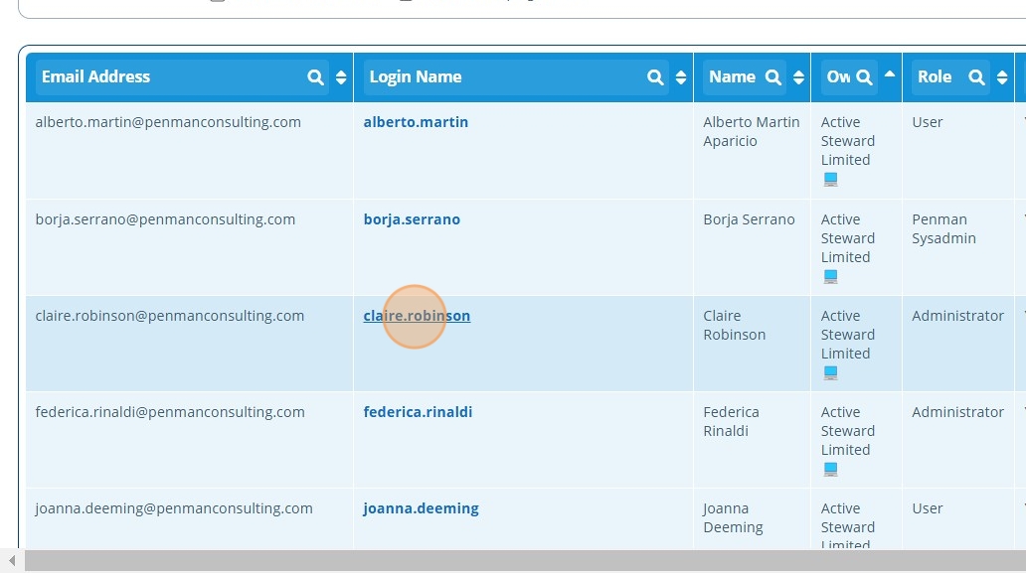Click the computer icon in federica.rinaldi row
The image size is (1026, 573).
830,469
